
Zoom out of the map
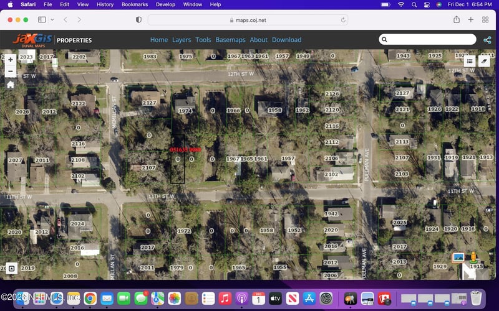tap(11, 72)
